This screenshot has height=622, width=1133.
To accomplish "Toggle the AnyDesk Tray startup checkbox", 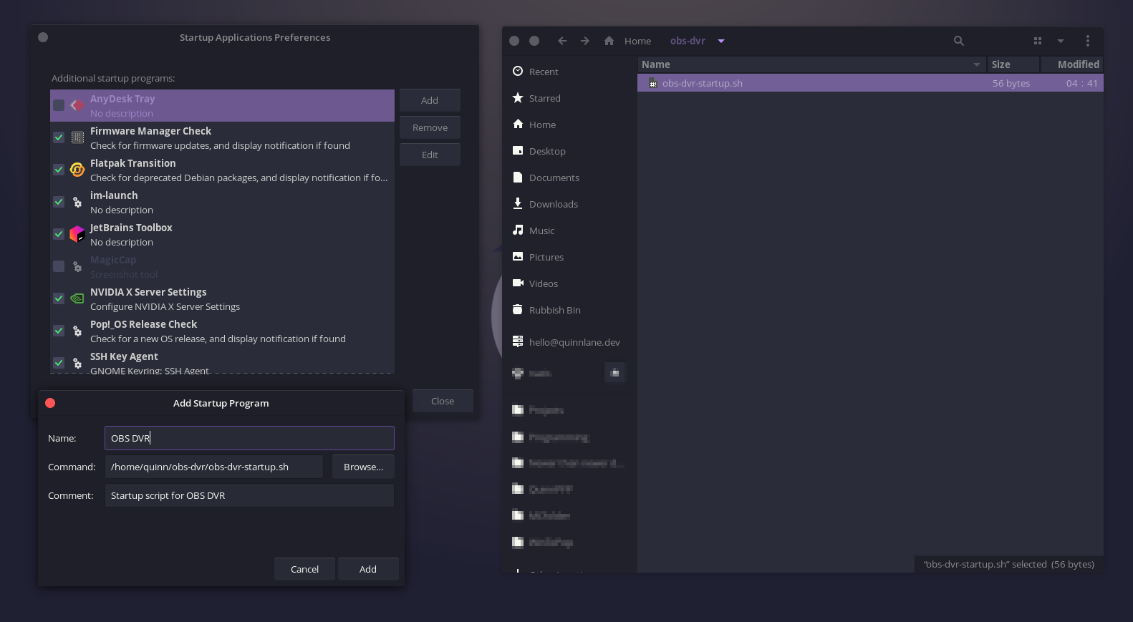I will pos(59,105).
